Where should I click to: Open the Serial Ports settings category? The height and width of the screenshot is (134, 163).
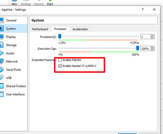14,70
